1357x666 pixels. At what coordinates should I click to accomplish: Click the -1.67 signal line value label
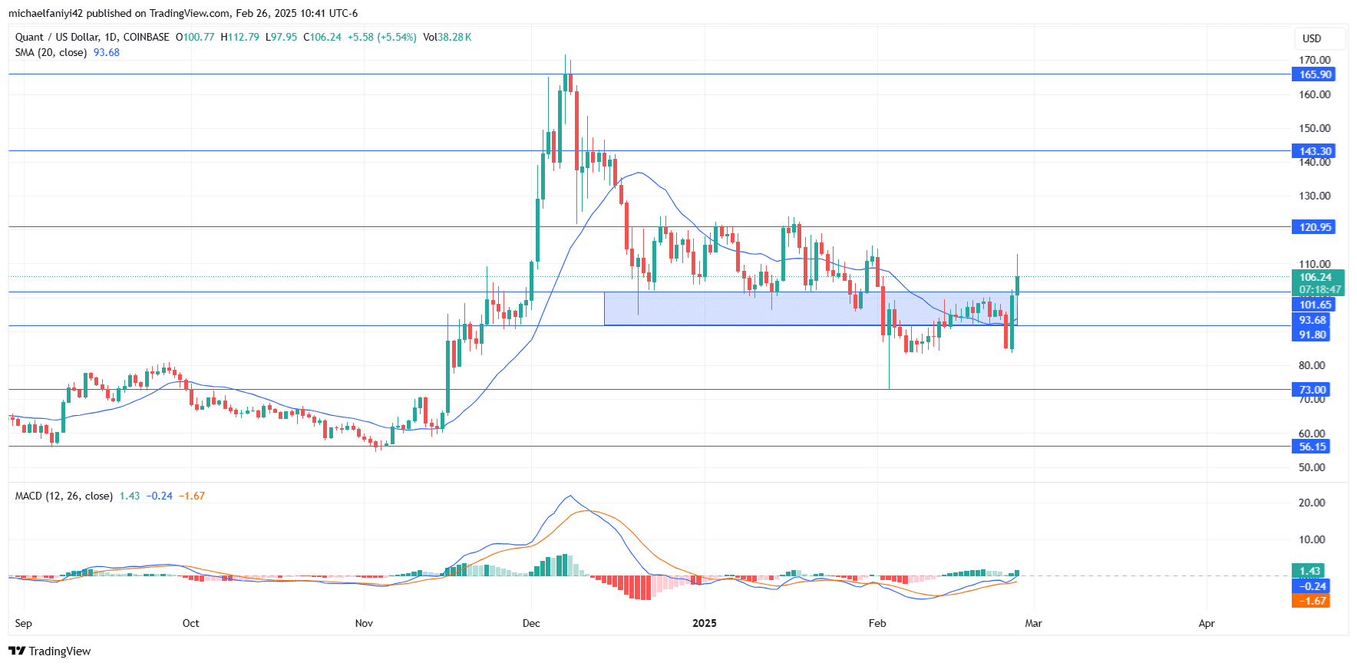click(x=1312, y=601)
